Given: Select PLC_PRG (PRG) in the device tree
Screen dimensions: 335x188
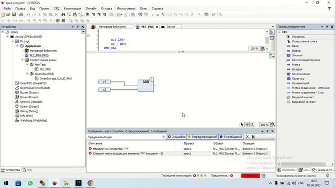Looking at the screenshot, I should tap(39, 55).
